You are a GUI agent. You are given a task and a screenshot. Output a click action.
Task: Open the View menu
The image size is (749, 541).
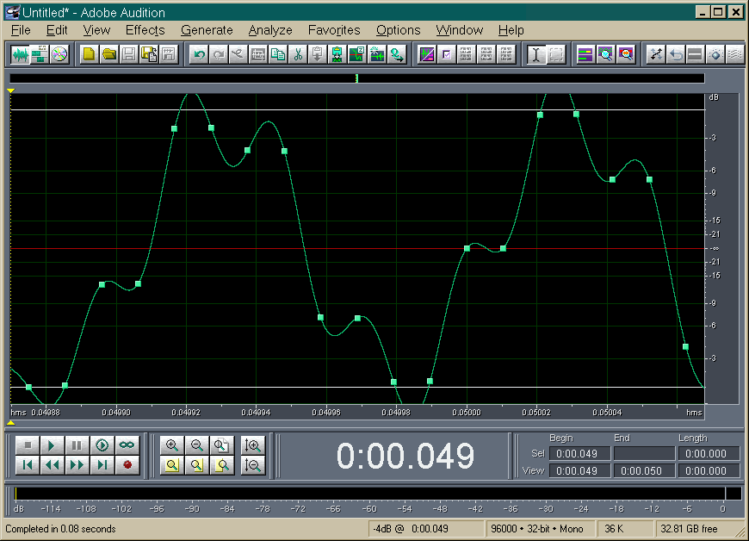pyautogui.click(x=96, y=30)
